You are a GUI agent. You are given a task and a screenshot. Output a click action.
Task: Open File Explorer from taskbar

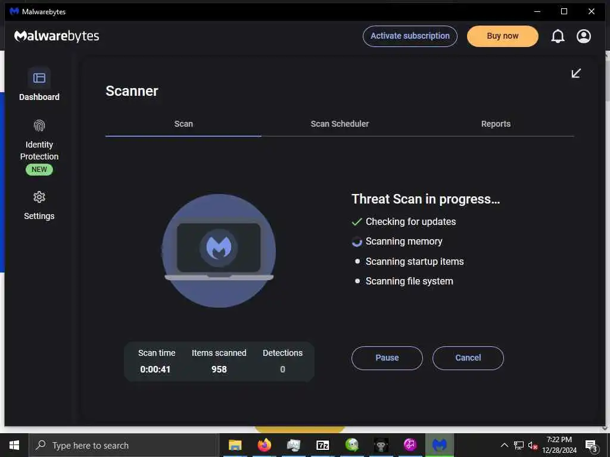click(x=235, y=445)
